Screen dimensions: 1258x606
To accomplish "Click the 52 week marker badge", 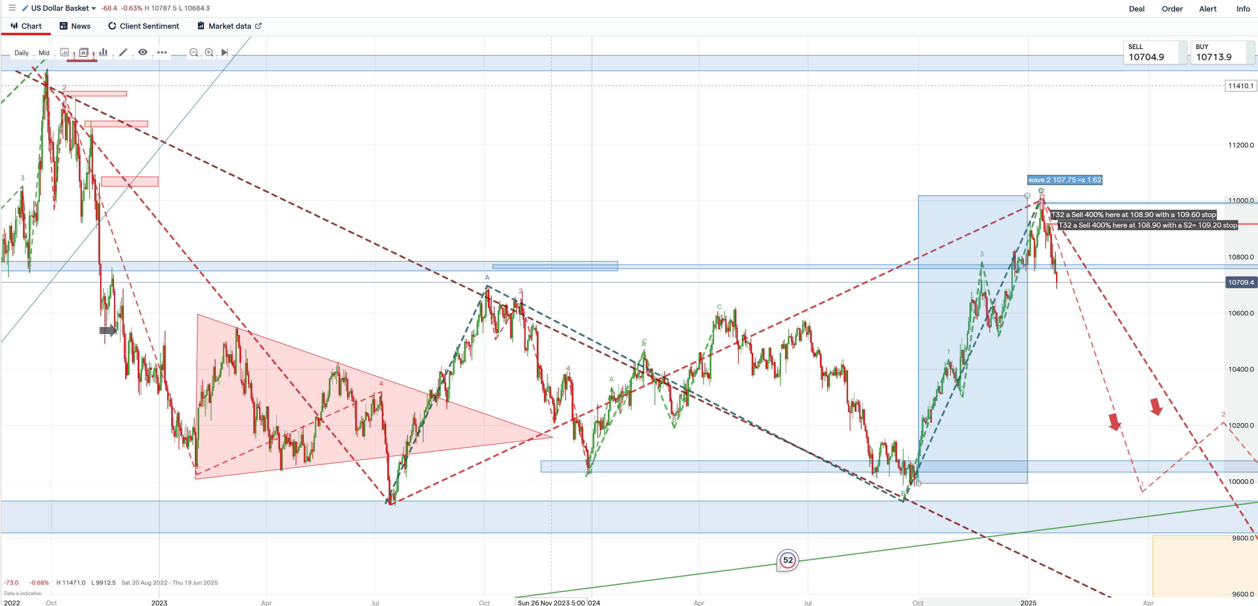I will 788,560.
